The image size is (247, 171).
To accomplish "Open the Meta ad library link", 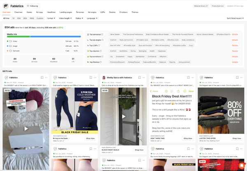I will coord(201,6).
